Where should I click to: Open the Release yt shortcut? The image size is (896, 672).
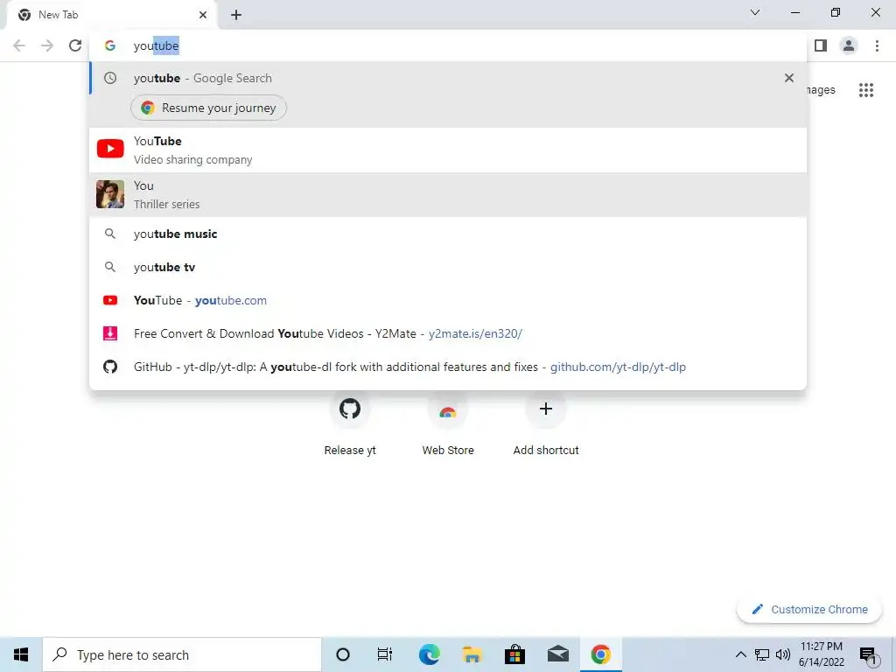coord(350,423)
